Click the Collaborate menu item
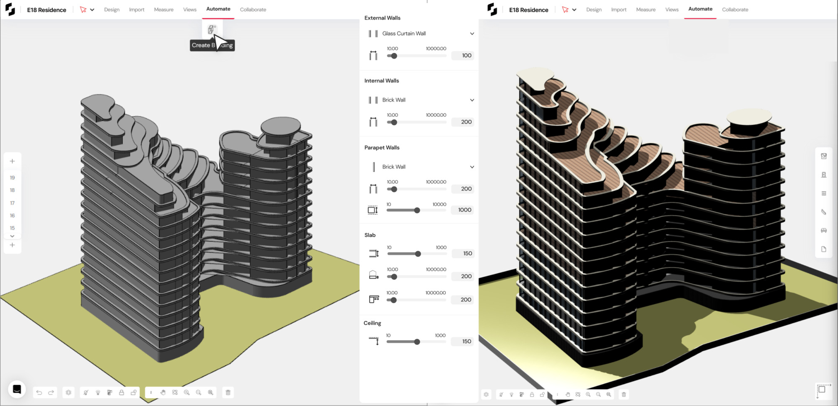Image resolution: width=838 pixels, height=406 pixels. point(253,9)
